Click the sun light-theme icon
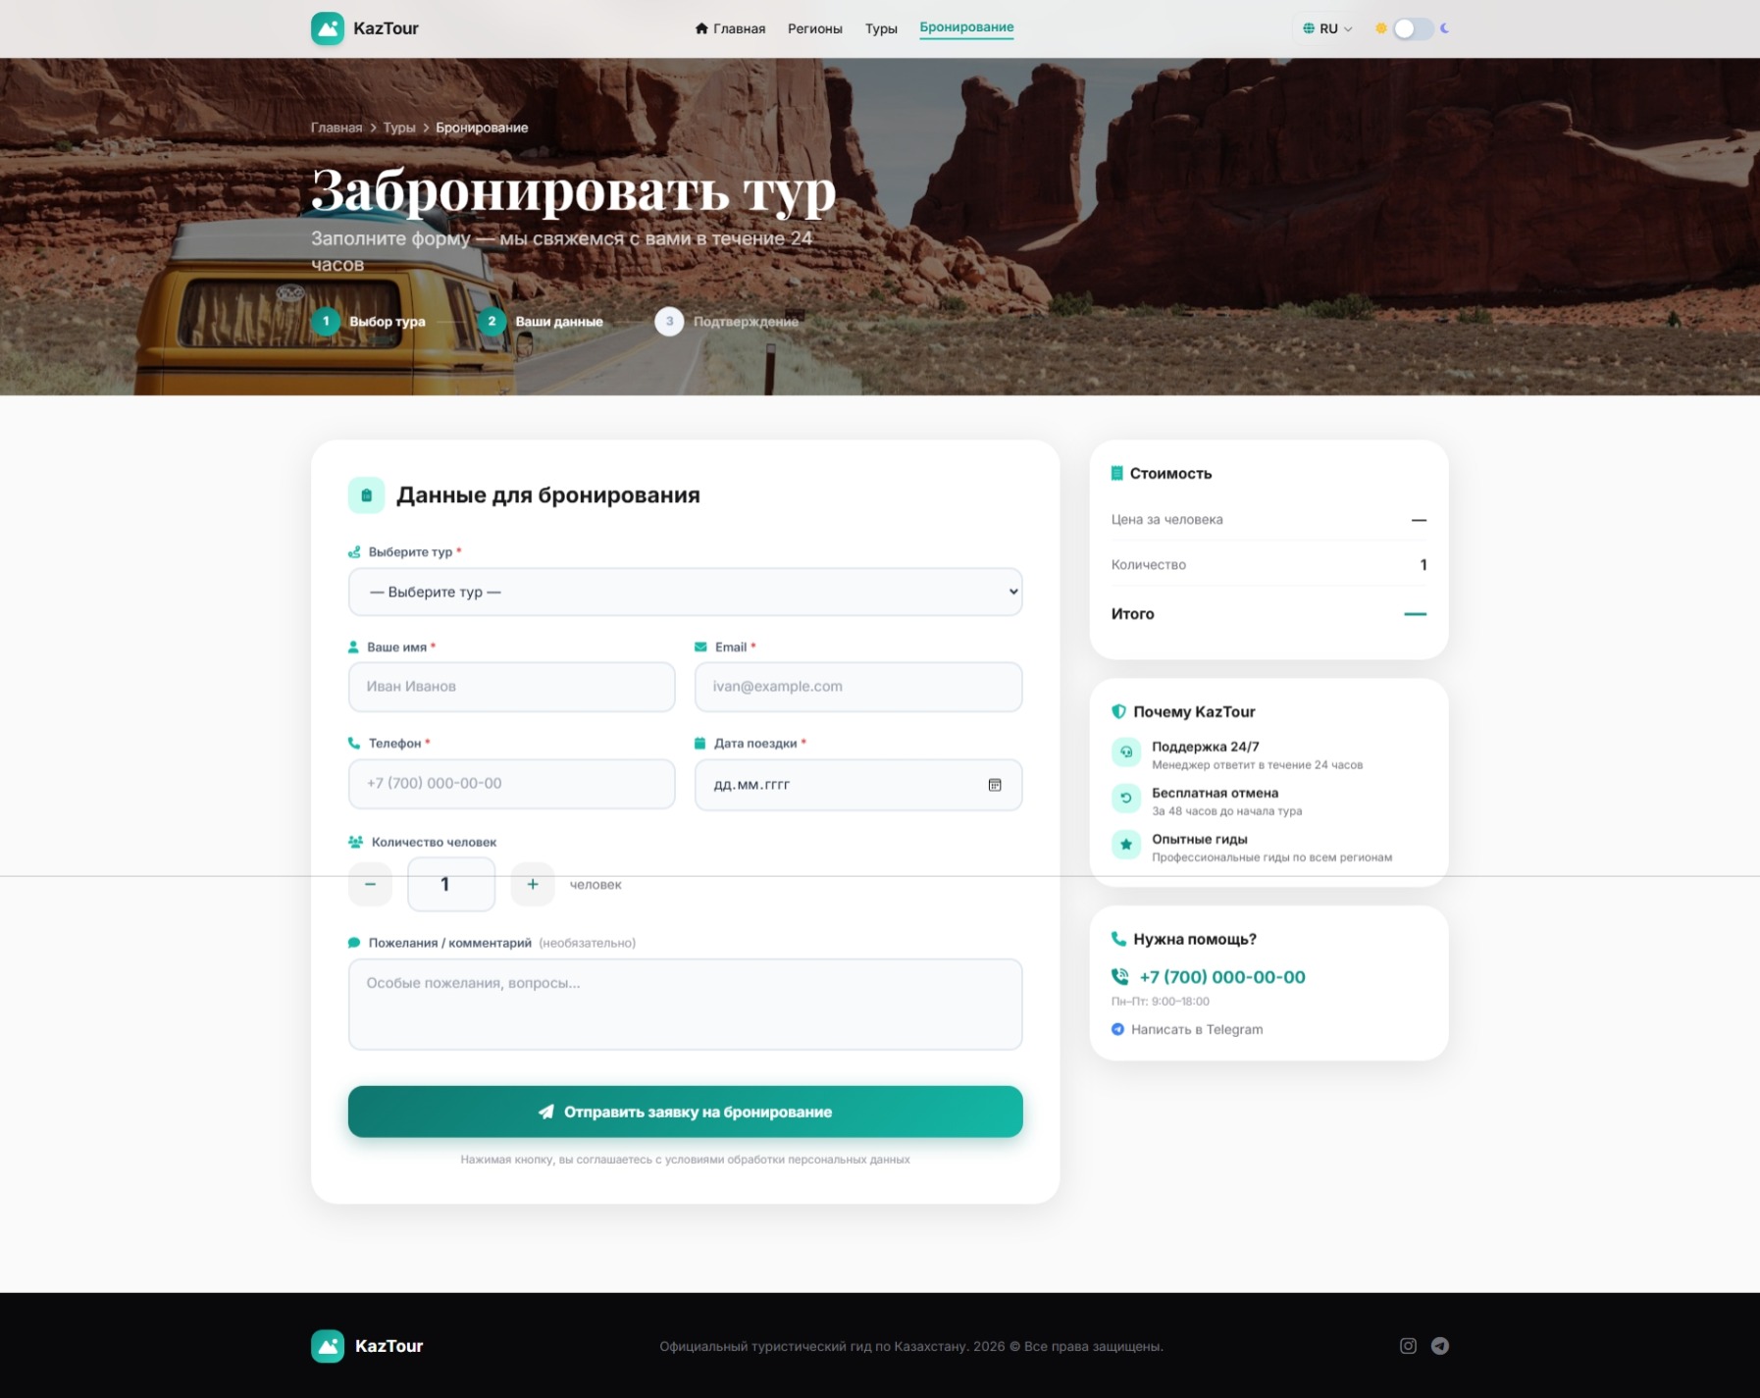This screenshot has height=1398, width=1760. coord(1380,28)
